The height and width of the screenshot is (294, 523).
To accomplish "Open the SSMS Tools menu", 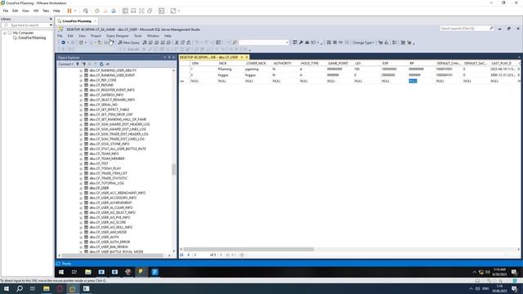I will pos(138,36).
